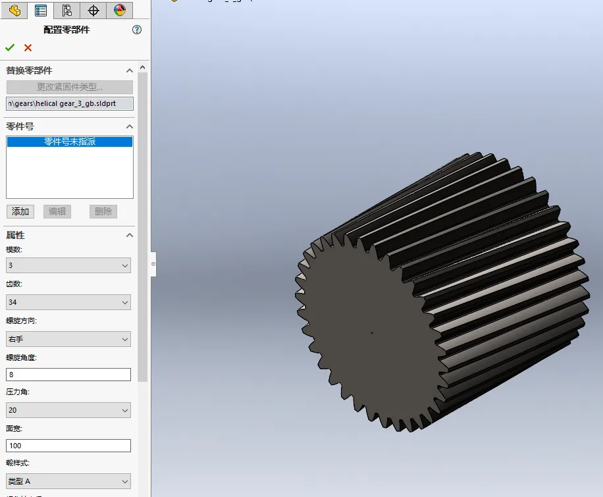Open the FeatureManager design tree tab
This screenshot has width=603, height=497.
[14, 10]
